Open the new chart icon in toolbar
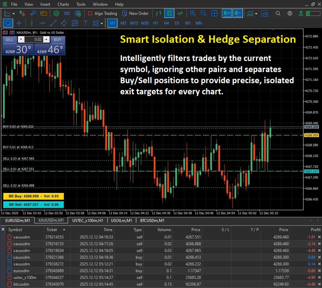This screenshot has height=288, width=322. pyautogui.click(x=8, y=13)
